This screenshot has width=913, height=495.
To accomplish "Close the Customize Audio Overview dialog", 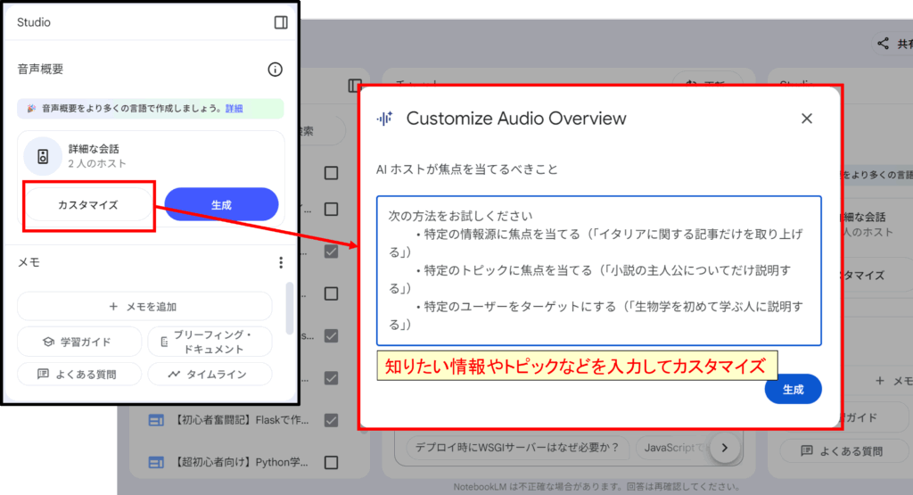I will tap(806, 119).
